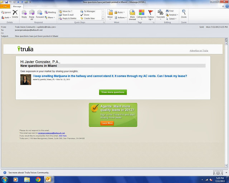Reply to the Trulia email
This screenshot has width=229, height=183.
(x=24, y=14)
